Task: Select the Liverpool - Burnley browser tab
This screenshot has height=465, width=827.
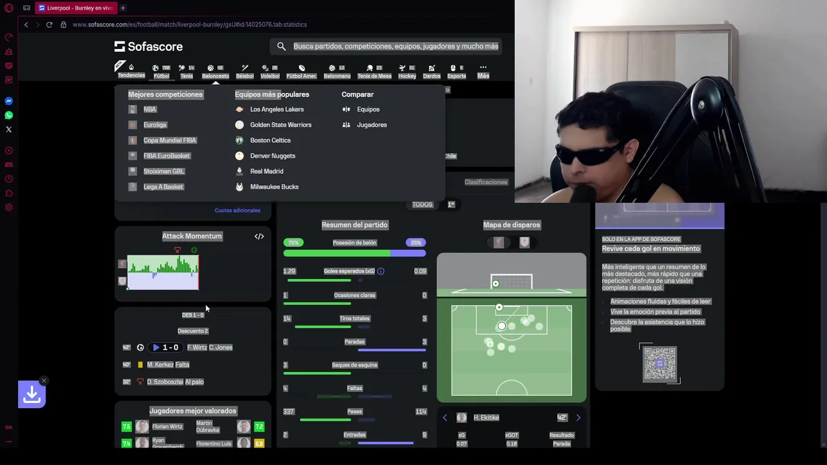Action: (76, 8)
